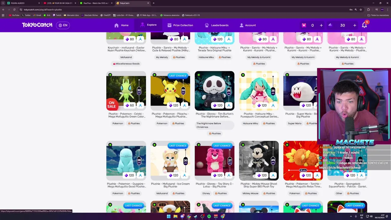Open the Lotso Toy Story plushie thumbnail
Viewport: 391px width, 220px height.
214,161
